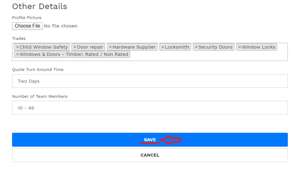Click the No file chosen text
The image size is (305, 172).
click(61, 26)
